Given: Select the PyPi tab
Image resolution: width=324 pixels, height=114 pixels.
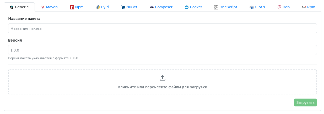Looking at the screenshot, I should [102, 7].
